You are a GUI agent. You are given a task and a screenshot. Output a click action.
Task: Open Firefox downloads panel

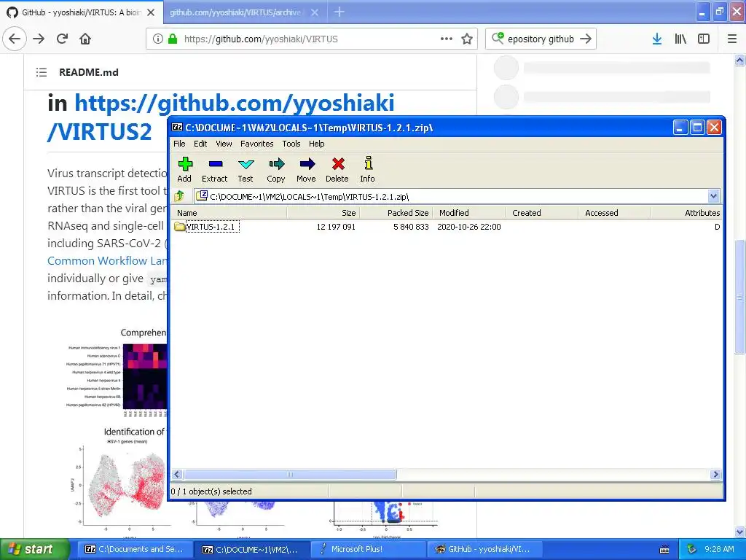(657, 39)
